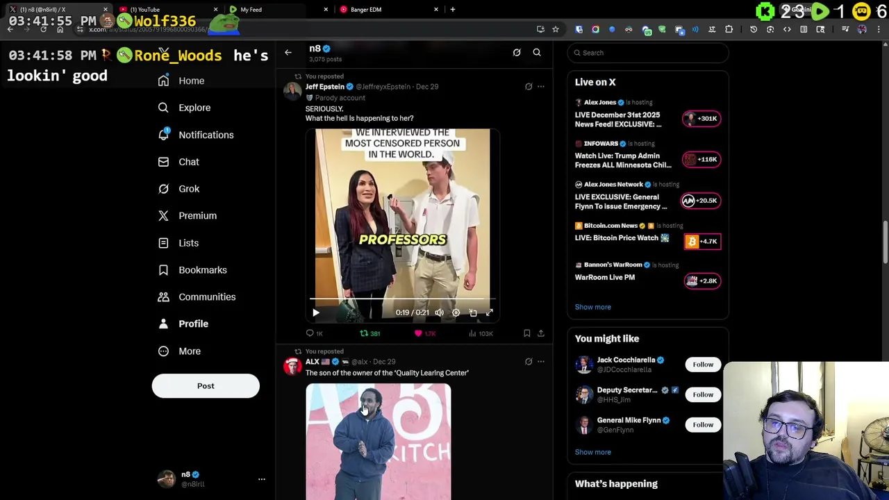Play the video in Jeff Epstein post
889x500 pixels.
coord(315,313)
